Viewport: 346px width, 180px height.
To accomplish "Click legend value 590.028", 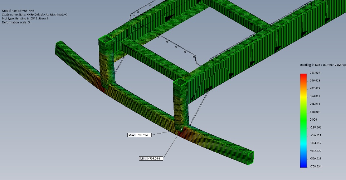I will pos(315,80).
